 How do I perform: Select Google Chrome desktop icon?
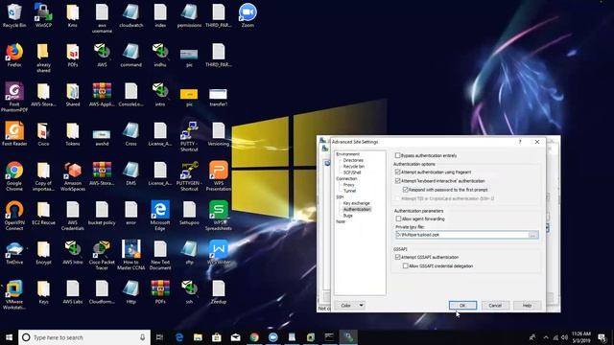click(14, 176)
